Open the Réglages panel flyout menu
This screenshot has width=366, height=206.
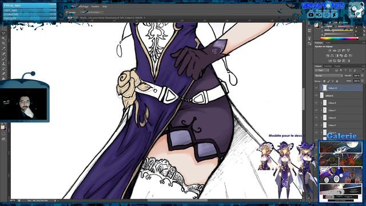click(x=364, y=43)
